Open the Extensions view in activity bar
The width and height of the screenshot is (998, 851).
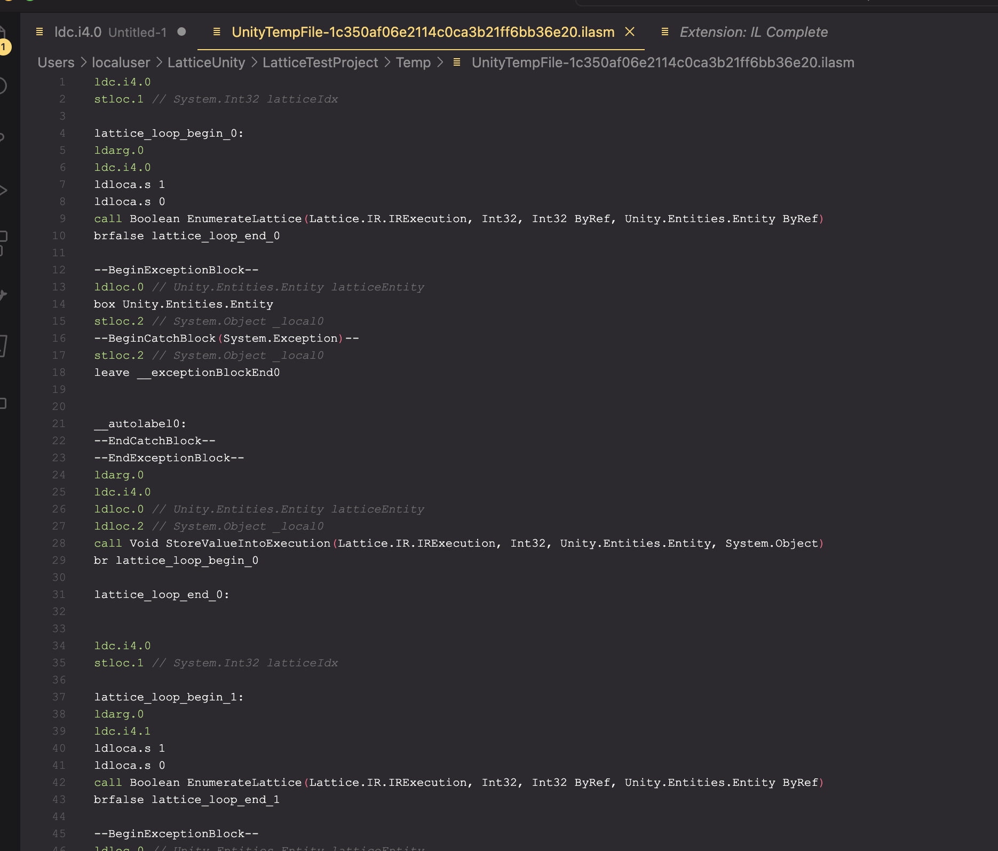point(3,241)
